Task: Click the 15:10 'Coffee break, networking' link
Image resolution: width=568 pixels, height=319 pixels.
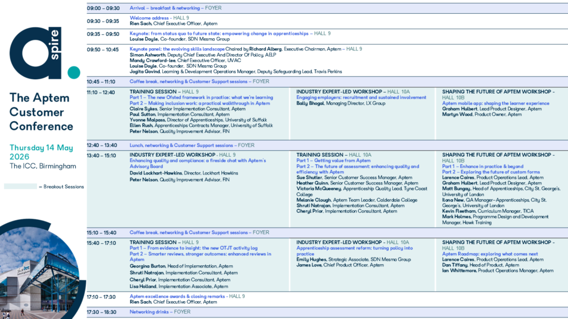Action: click(189, 232)
